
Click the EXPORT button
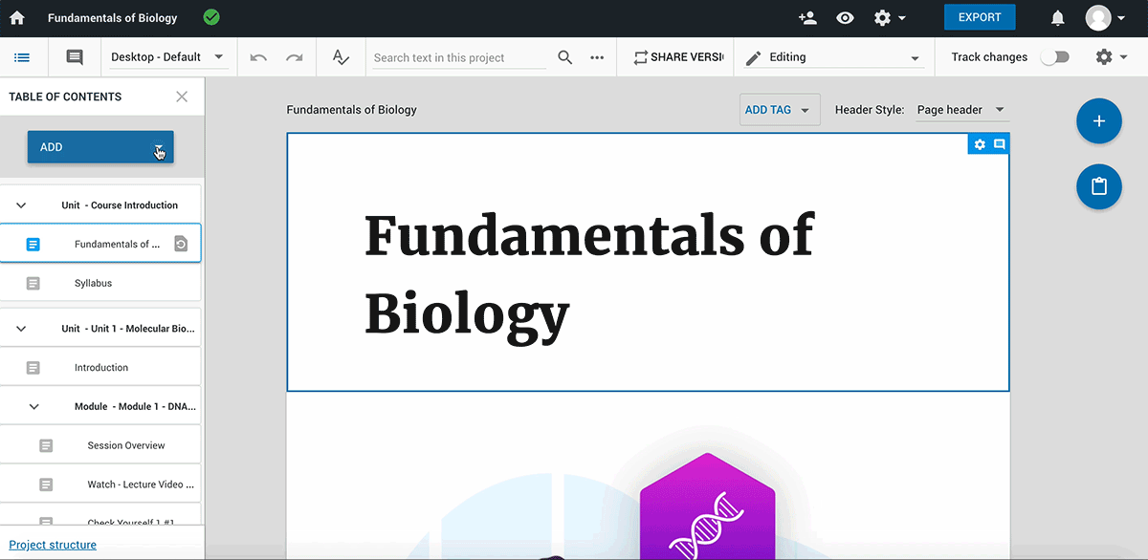coord(980,17)
